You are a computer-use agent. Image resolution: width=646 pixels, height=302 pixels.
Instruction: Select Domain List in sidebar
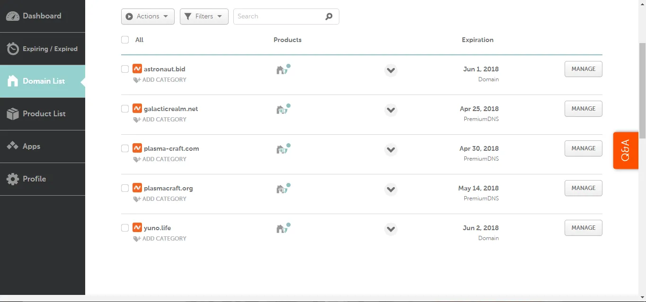(43, 81)
